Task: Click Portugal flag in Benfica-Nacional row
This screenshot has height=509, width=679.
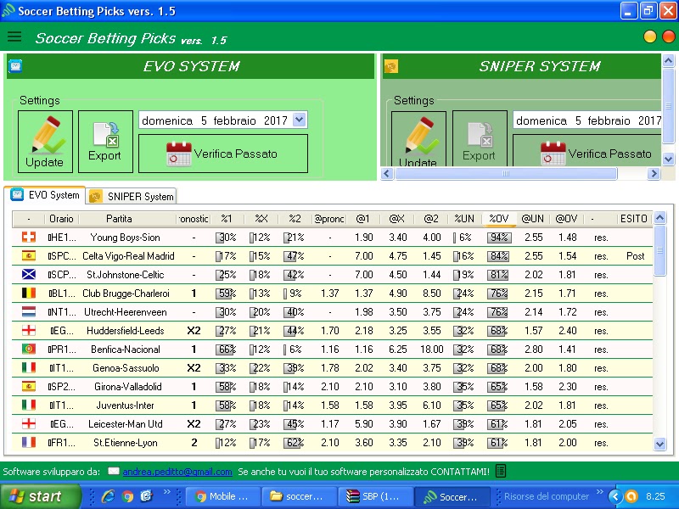Action: [x=29, y=349]
